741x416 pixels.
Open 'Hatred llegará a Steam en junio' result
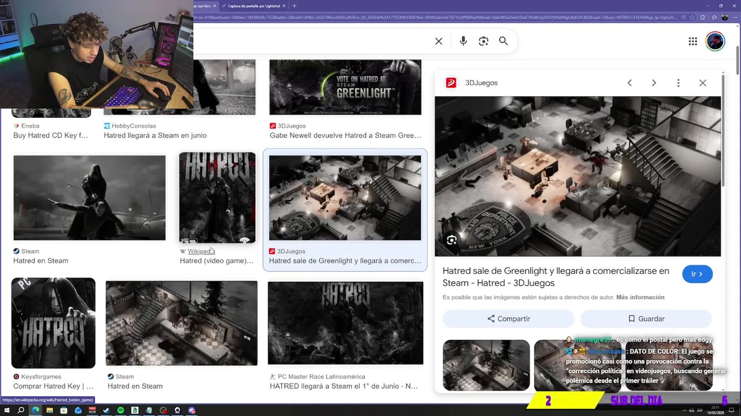155,135
